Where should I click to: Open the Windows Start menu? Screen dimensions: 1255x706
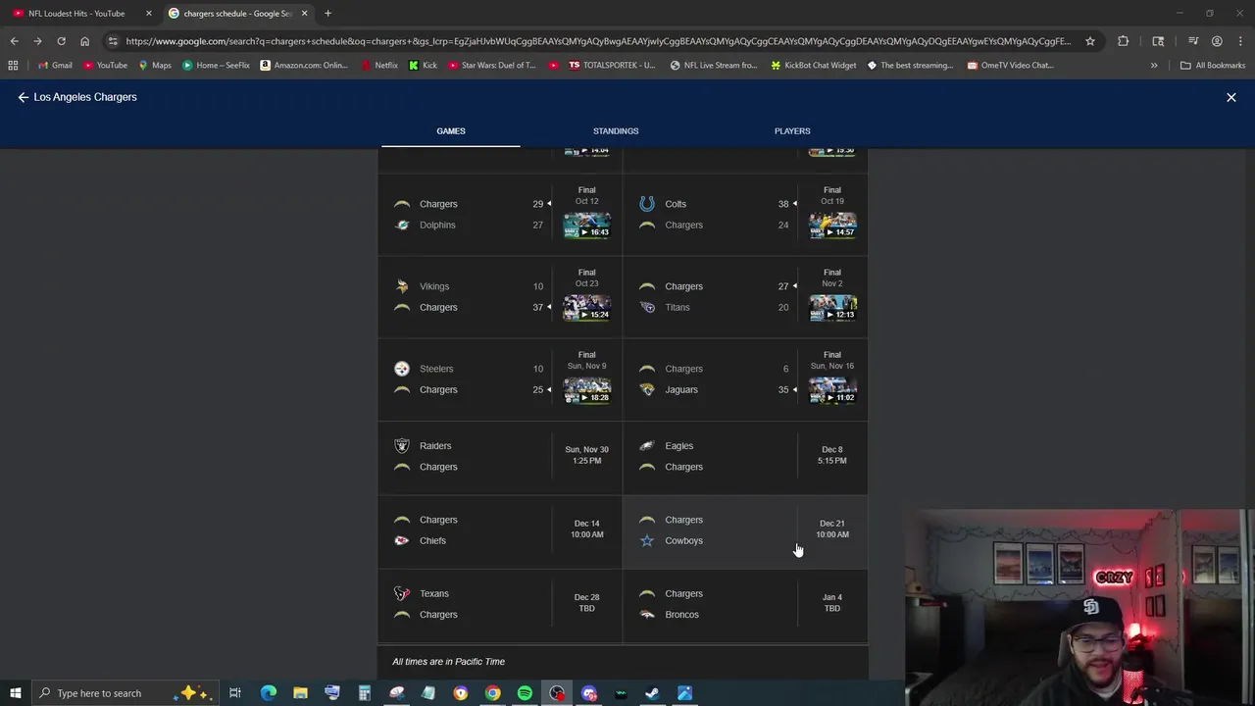[15, 693]
